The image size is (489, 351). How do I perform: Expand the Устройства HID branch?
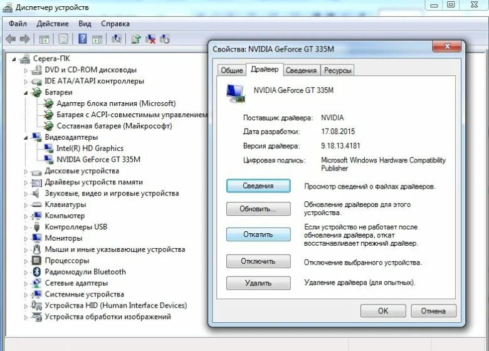coord(26,306)
